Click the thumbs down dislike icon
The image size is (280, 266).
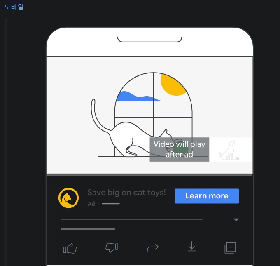(x=112, y=247)
